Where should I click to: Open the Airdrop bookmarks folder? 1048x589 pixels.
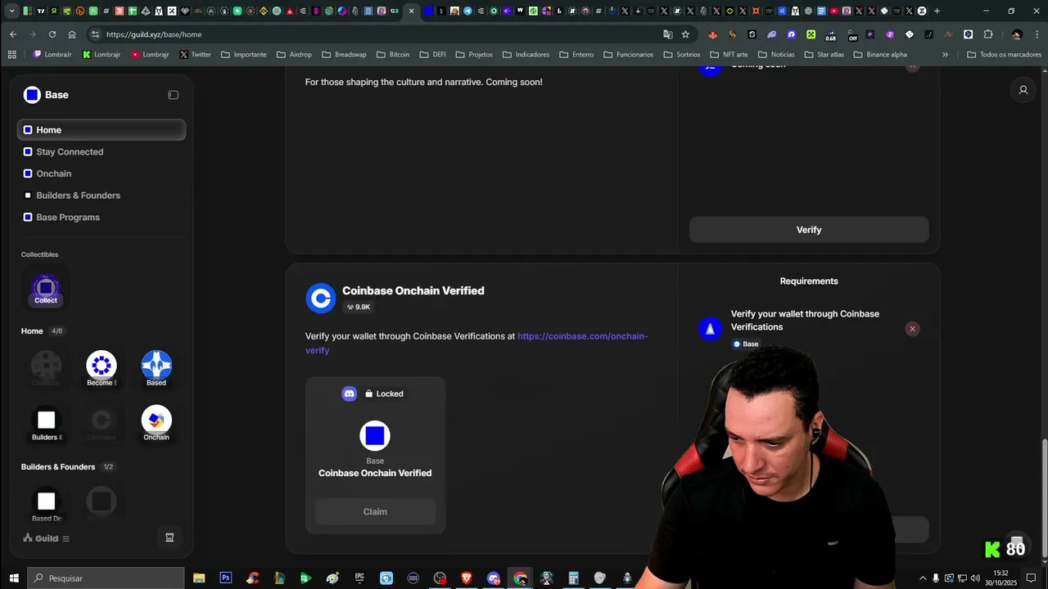294,55
